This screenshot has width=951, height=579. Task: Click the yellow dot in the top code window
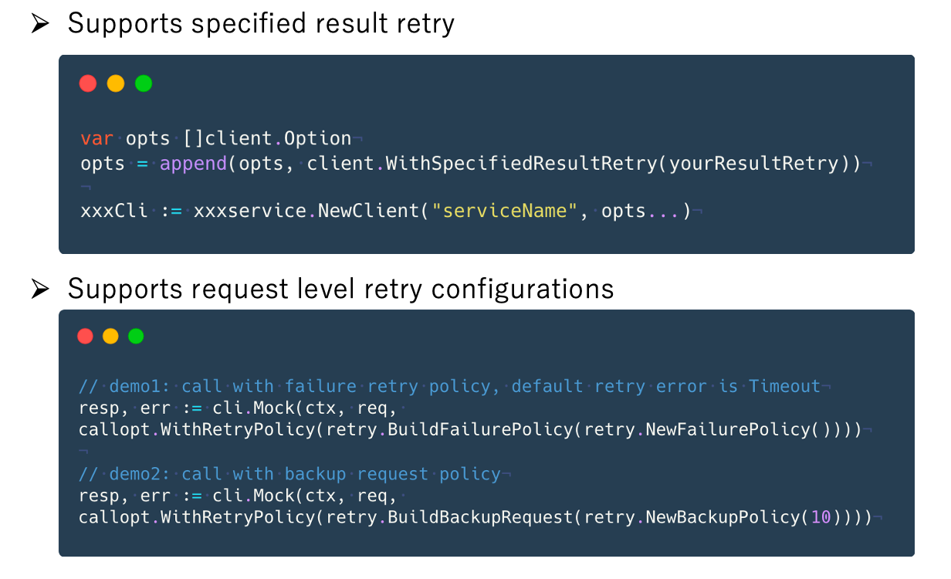pyautogui.click(x=116, y=83)
